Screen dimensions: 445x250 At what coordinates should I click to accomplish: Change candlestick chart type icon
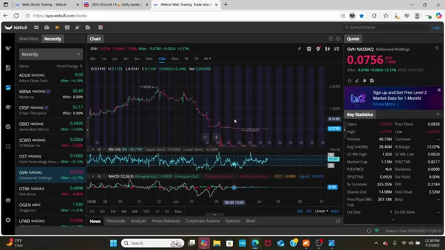coord(327,49)
